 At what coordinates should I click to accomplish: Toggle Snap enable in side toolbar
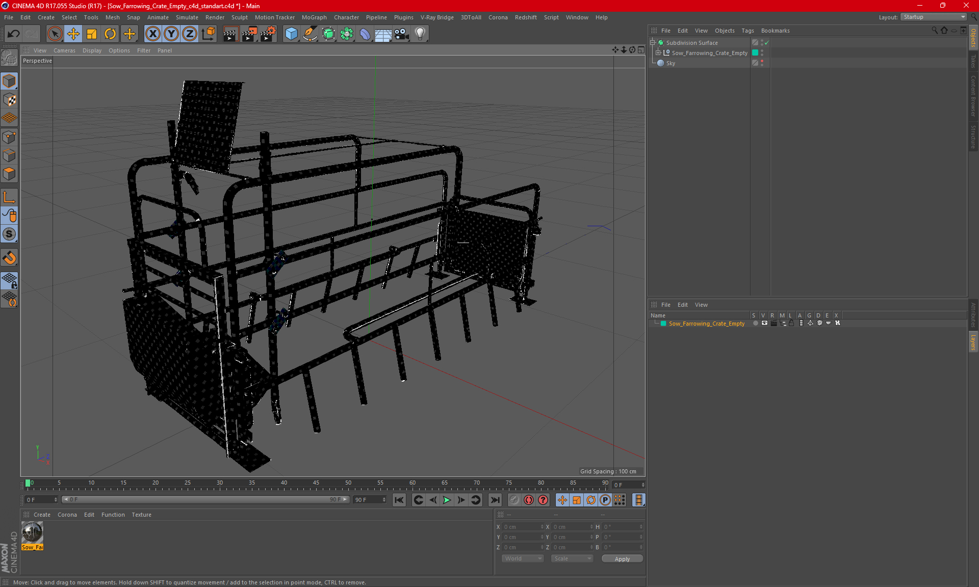point(10,234)
